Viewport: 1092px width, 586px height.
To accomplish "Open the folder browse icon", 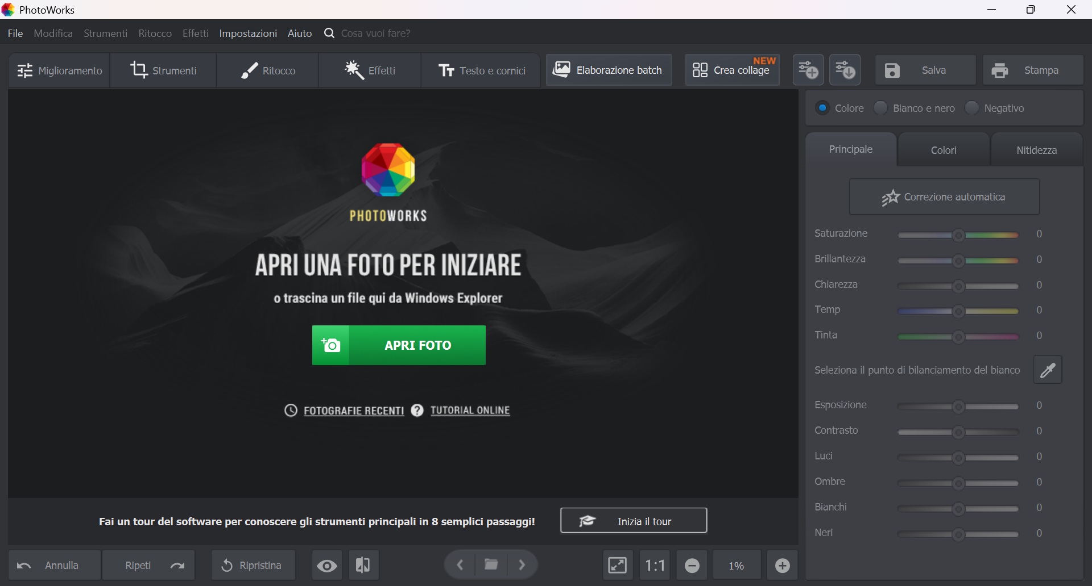I will (491, 565).
